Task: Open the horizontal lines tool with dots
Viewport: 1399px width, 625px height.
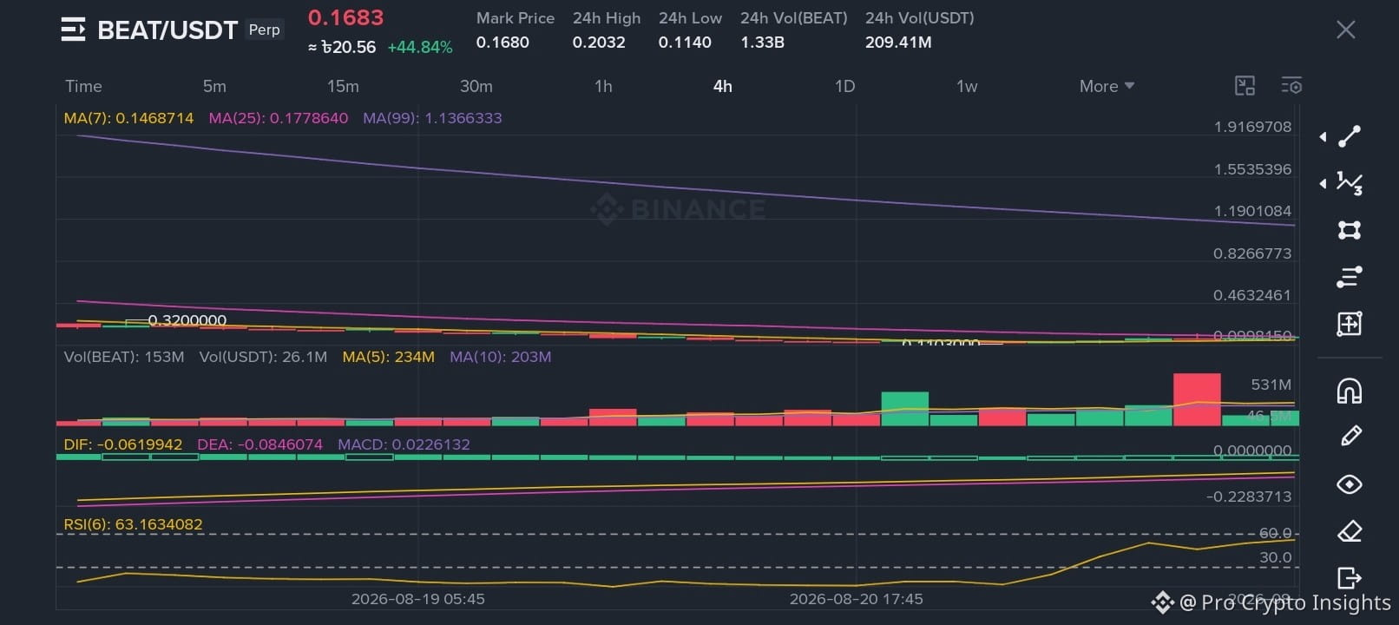Action: (x=1350, y=277)
